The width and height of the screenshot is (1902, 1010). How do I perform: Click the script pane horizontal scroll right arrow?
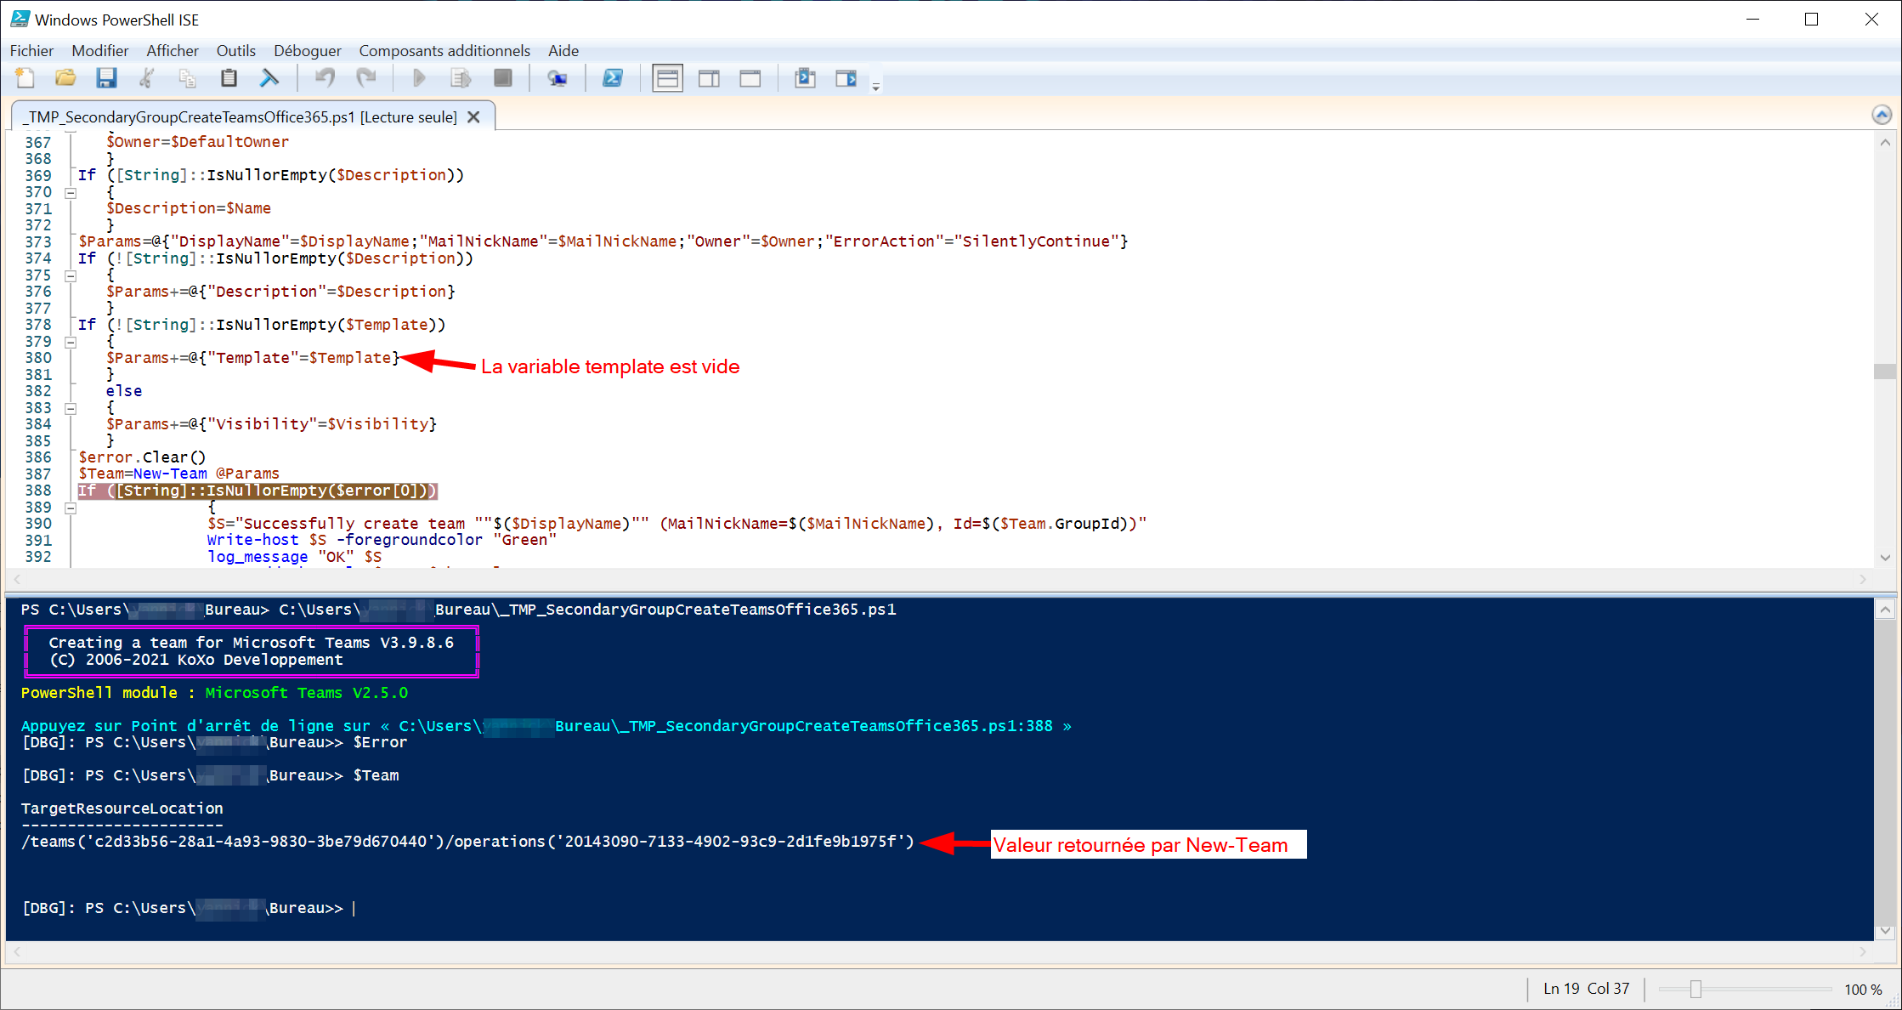click(1863, 579)
